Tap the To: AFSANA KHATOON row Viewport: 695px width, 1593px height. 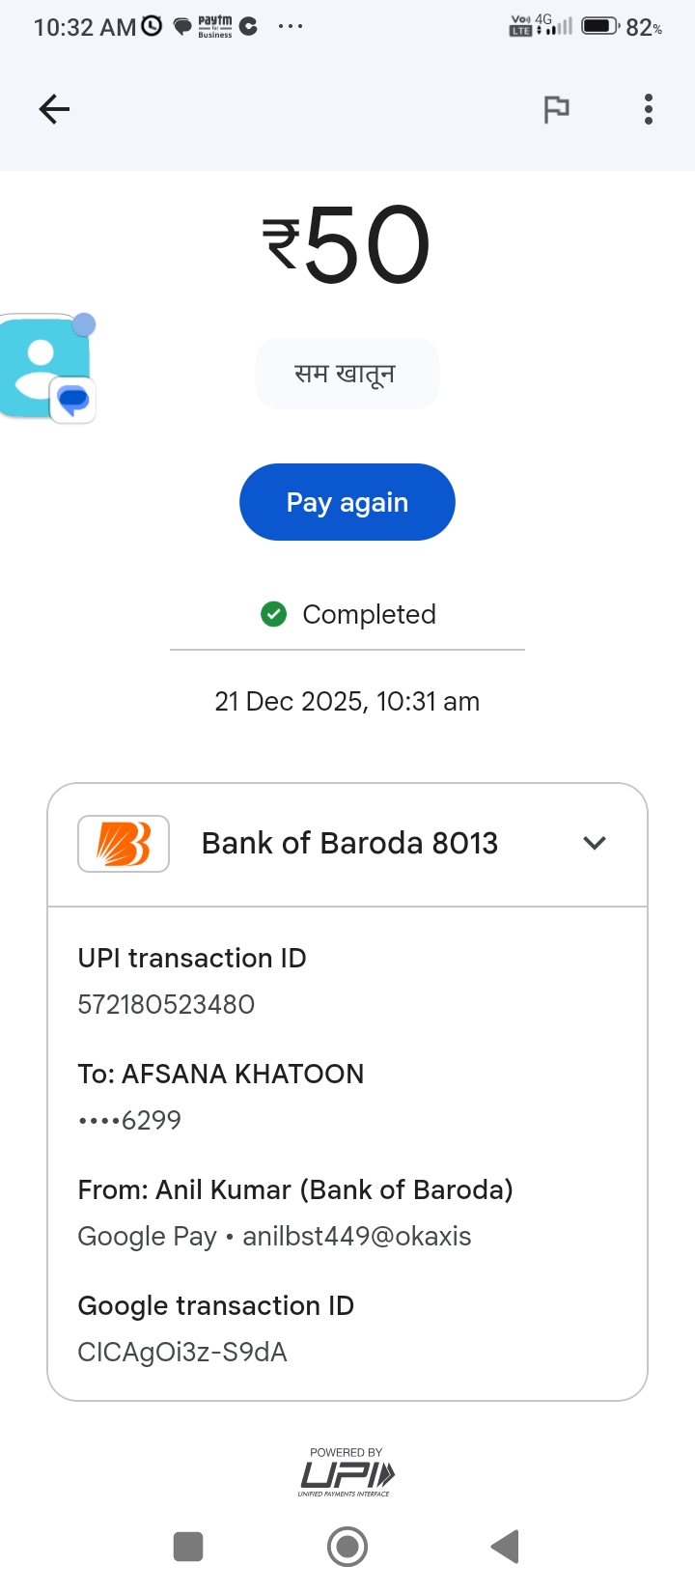click(x=221, y=1074)
